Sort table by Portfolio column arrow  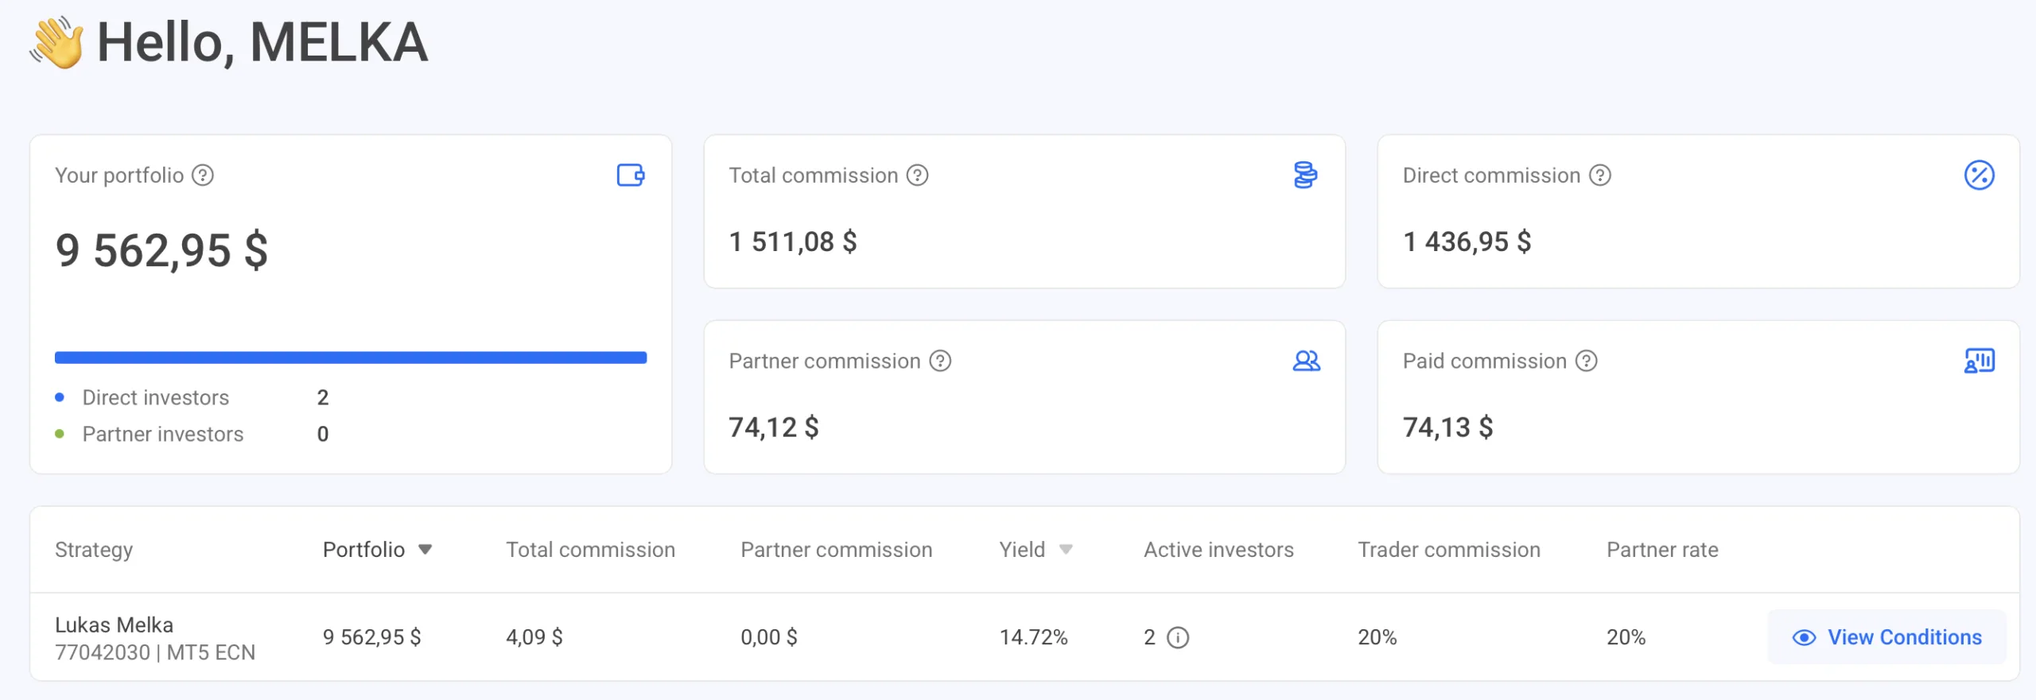pyautogui.click(x=425, y=550)
